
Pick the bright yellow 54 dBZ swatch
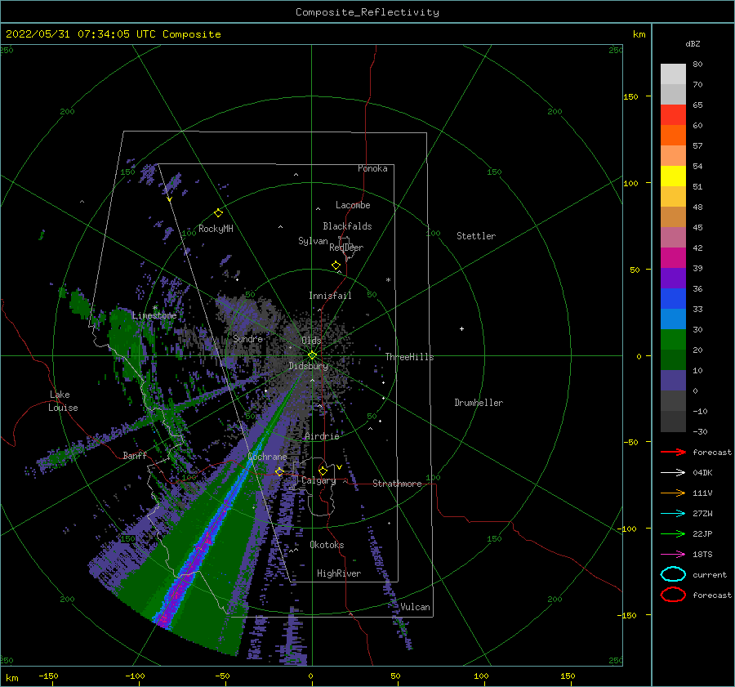[673, 176]
